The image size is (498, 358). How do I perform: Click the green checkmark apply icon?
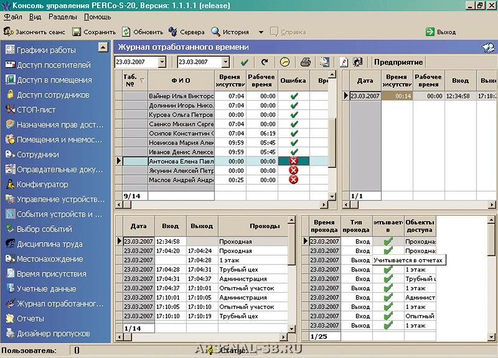pos(245,62)
